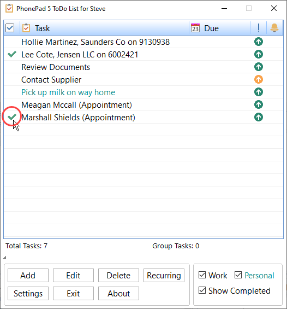Click the clipboard icon in the Task header
Viewport: 287px width, 309px height.
click(26, 28)
